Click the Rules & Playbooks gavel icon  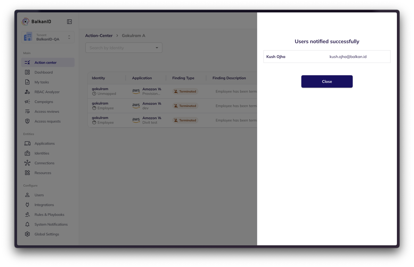point(27,215)
